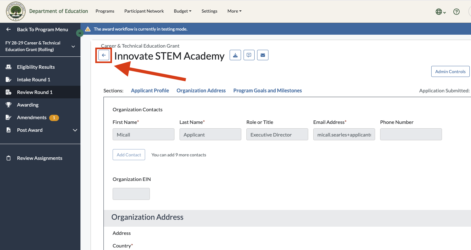Click the download application icon button
The width and height of the screenshot is (471, 250).
(235, 55)
